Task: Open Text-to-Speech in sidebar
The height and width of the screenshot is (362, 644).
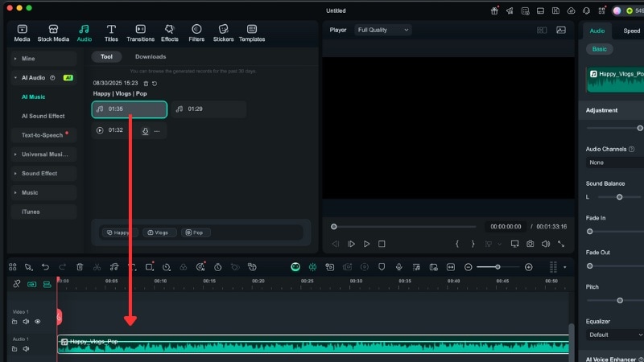Action: coord(43,135)
